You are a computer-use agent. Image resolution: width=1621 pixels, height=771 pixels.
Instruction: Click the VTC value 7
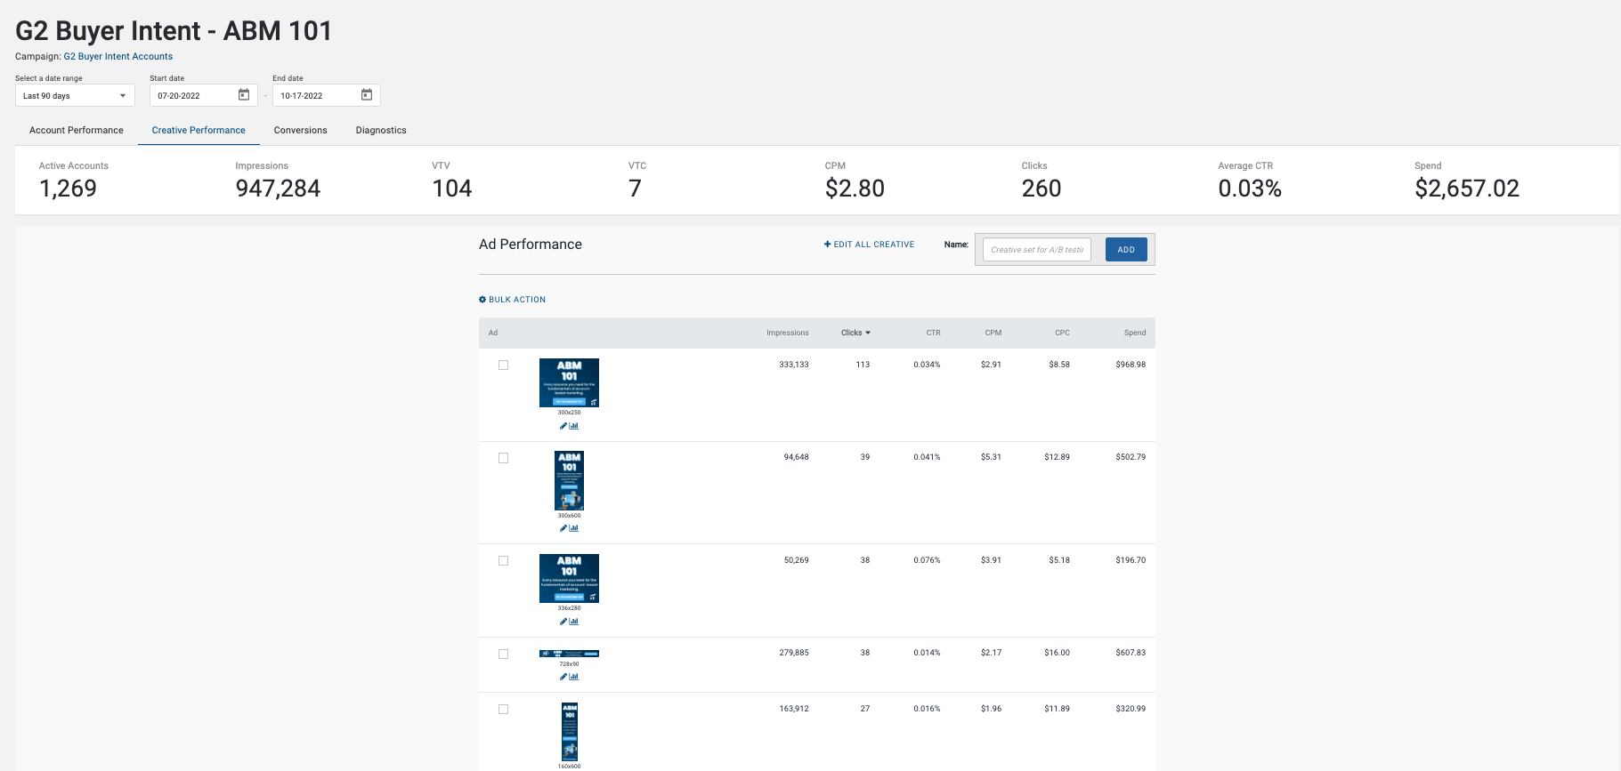635,189
